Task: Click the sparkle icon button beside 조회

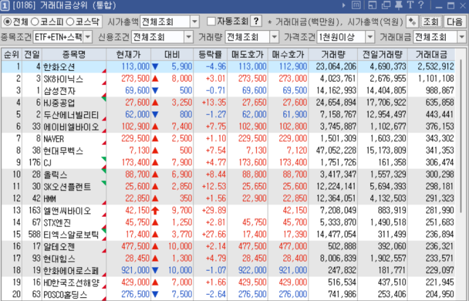Action: pos(412,21)
